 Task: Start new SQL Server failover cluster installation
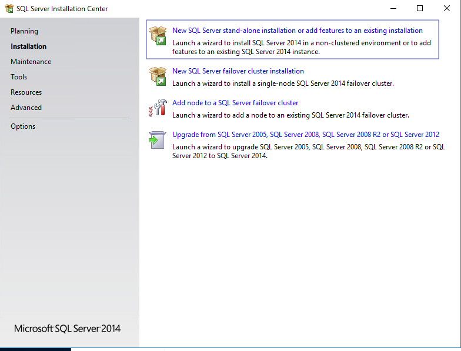pyautogui.click(x=238, y=71)
